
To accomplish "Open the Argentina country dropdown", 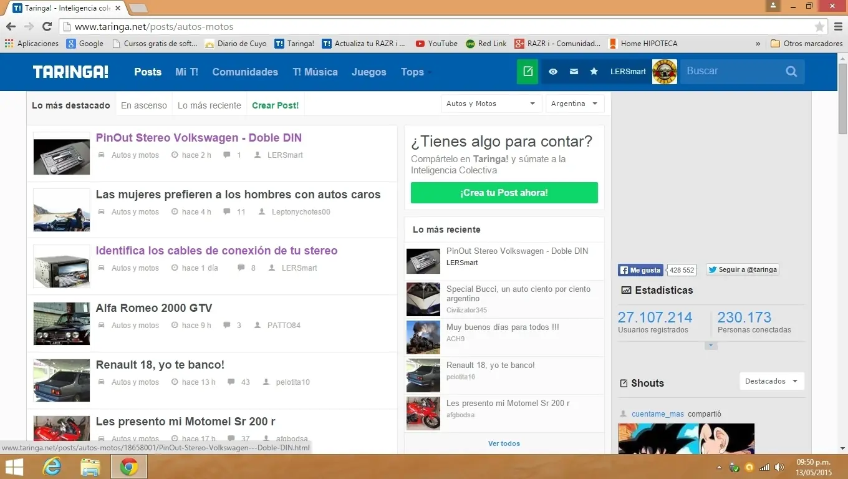I will point(575,104).
